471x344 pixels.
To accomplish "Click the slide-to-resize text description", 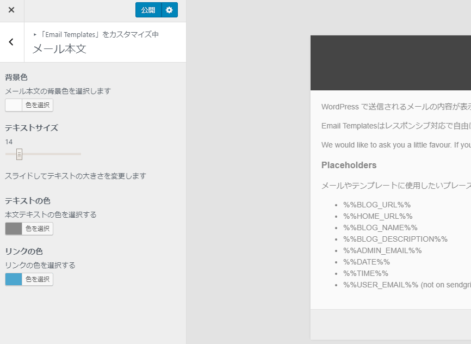I will tap(76, 176).
